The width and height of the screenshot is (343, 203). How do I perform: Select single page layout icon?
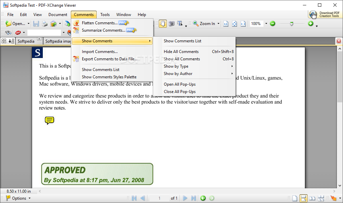pos(295,198)
